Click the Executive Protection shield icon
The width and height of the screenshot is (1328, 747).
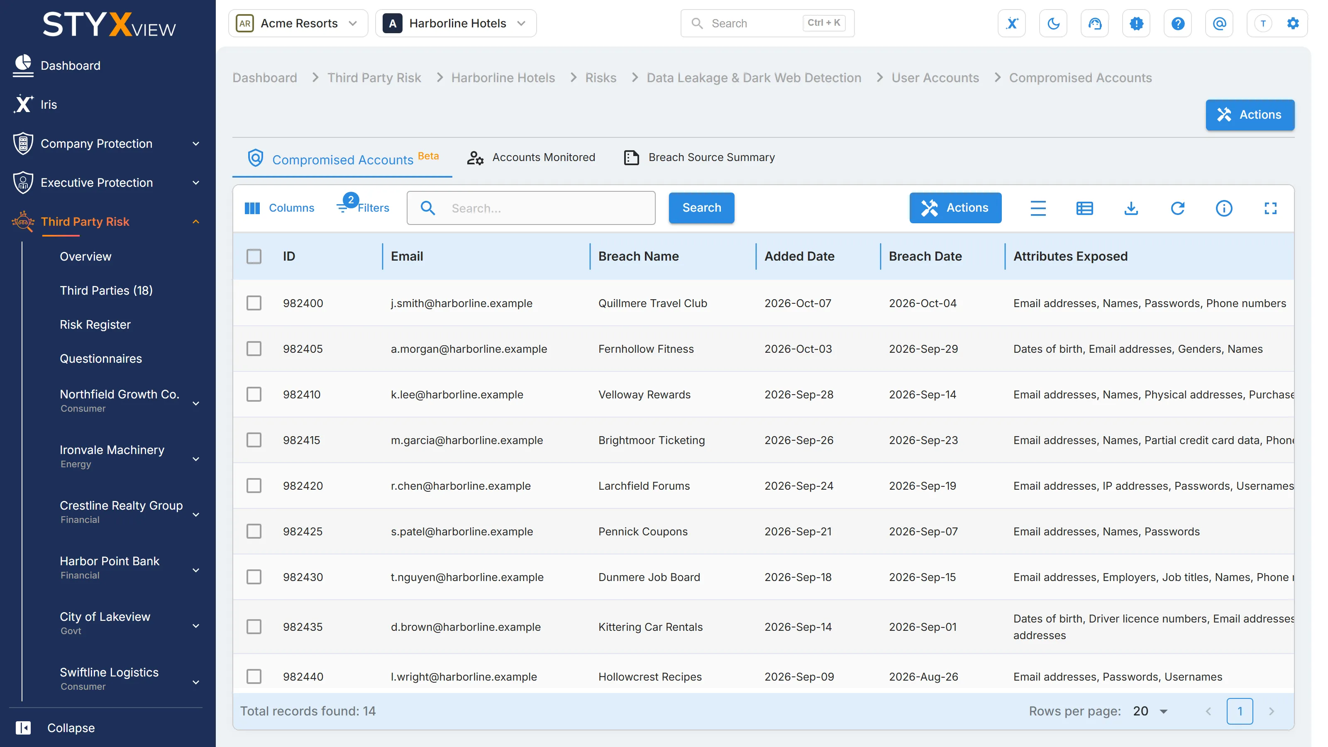pos(23,183)
